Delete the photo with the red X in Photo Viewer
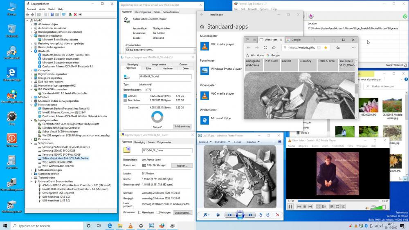This screenshot has height=230, width=409. [x=277, y=215]
